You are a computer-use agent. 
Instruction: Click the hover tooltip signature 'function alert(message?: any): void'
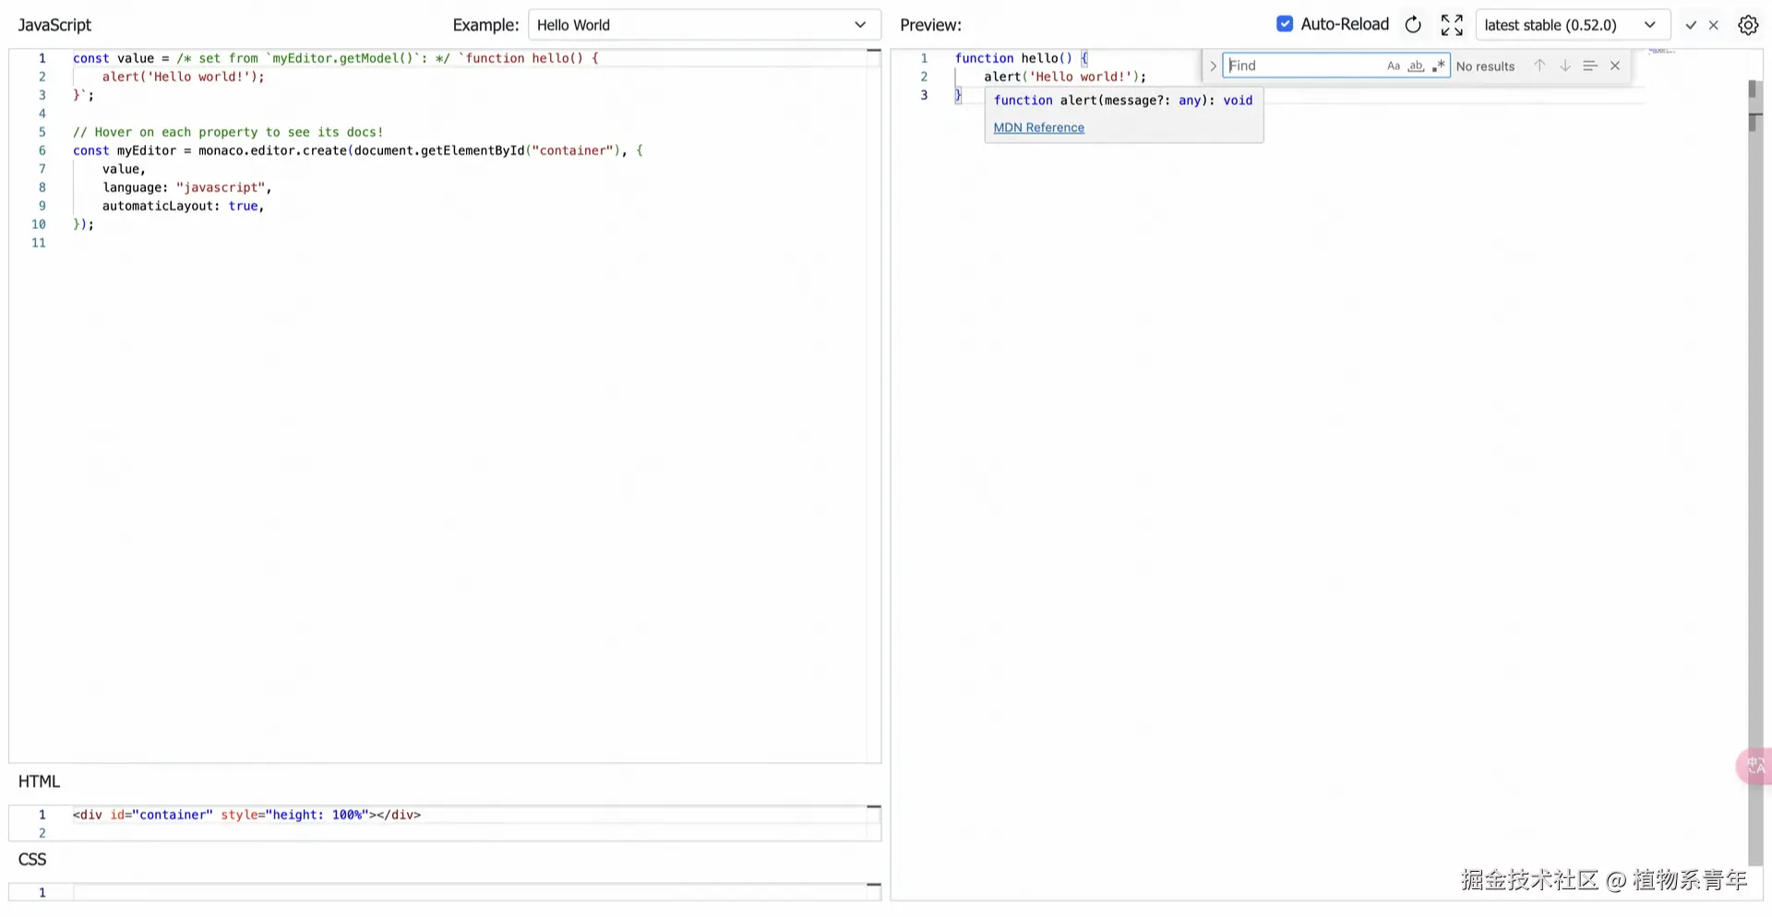pos(1123,101)
